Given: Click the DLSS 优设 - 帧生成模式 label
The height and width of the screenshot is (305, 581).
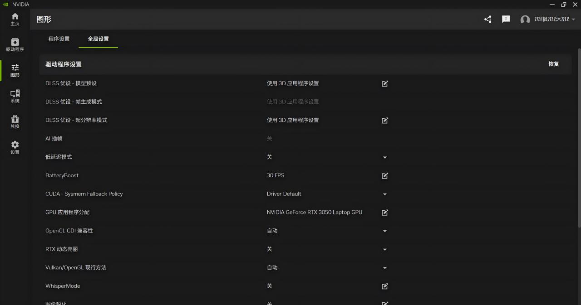Looking at the screenshot, I should coord(74,102).
